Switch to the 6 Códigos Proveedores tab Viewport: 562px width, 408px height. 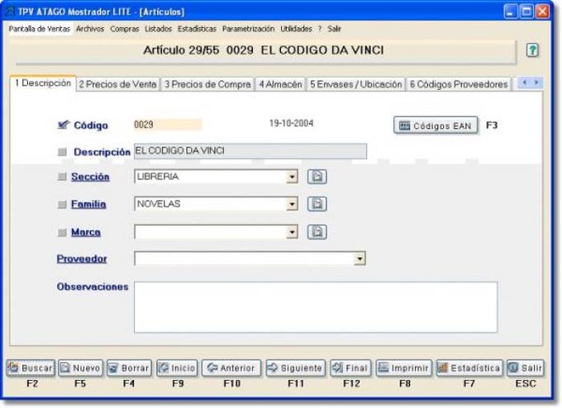tap(459, 84)
